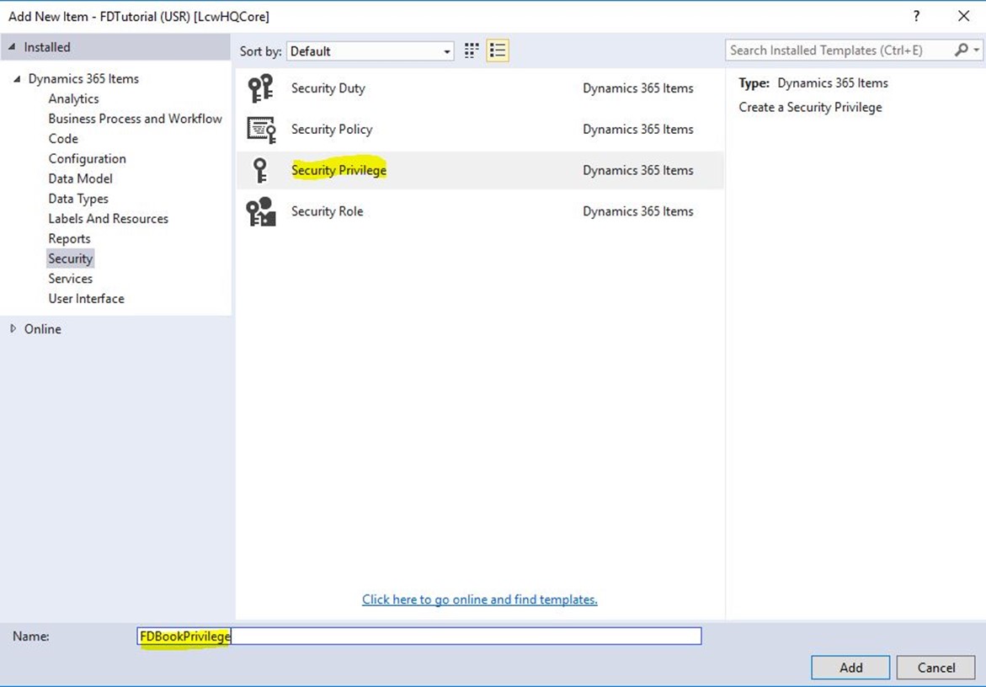Select the Security Duty keys icon
986x687 pixels.
(260, 88)
